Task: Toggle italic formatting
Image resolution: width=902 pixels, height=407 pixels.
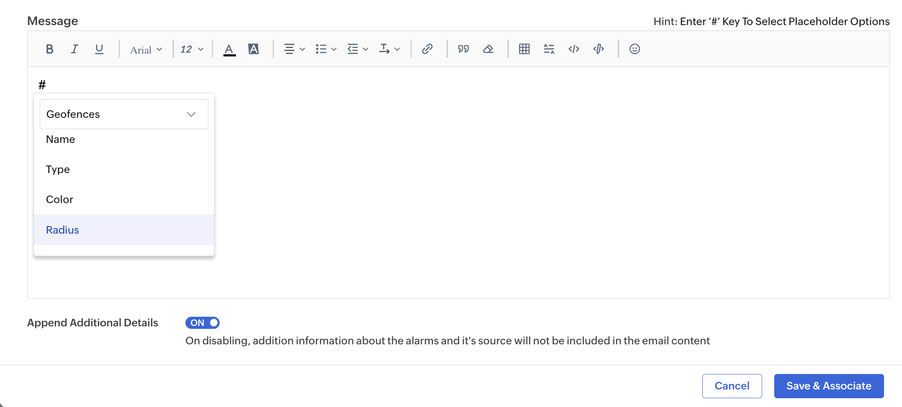Action: coord(74,49)
